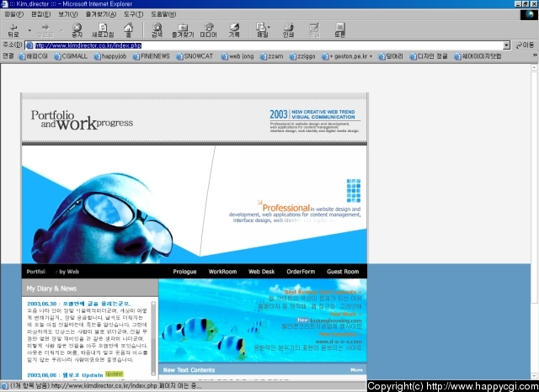The height and width of the screenshot is (392, 539).
Task: Expand the address bar URL dropdown
Action: [x=506, y=45]
